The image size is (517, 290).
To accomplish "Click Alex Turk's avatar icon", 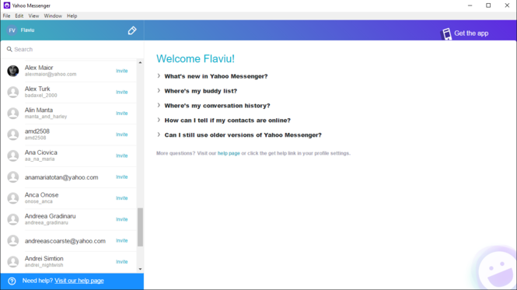I will click(x=13, y=92).
